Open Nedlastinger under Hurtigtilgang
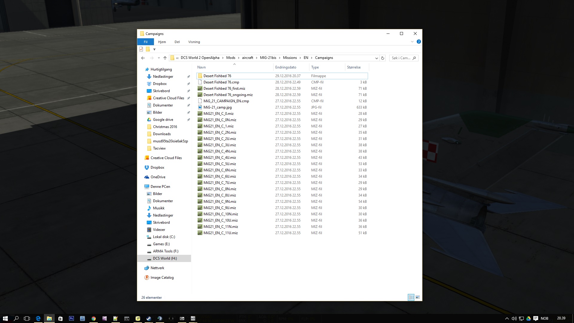 tap(163, 77)
